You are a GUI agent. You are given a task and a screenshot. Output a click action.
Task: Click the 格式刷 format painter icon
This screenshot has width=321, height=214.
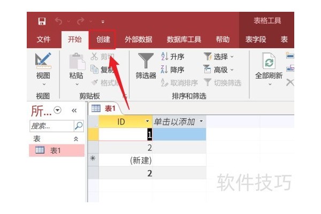point(95,82)
